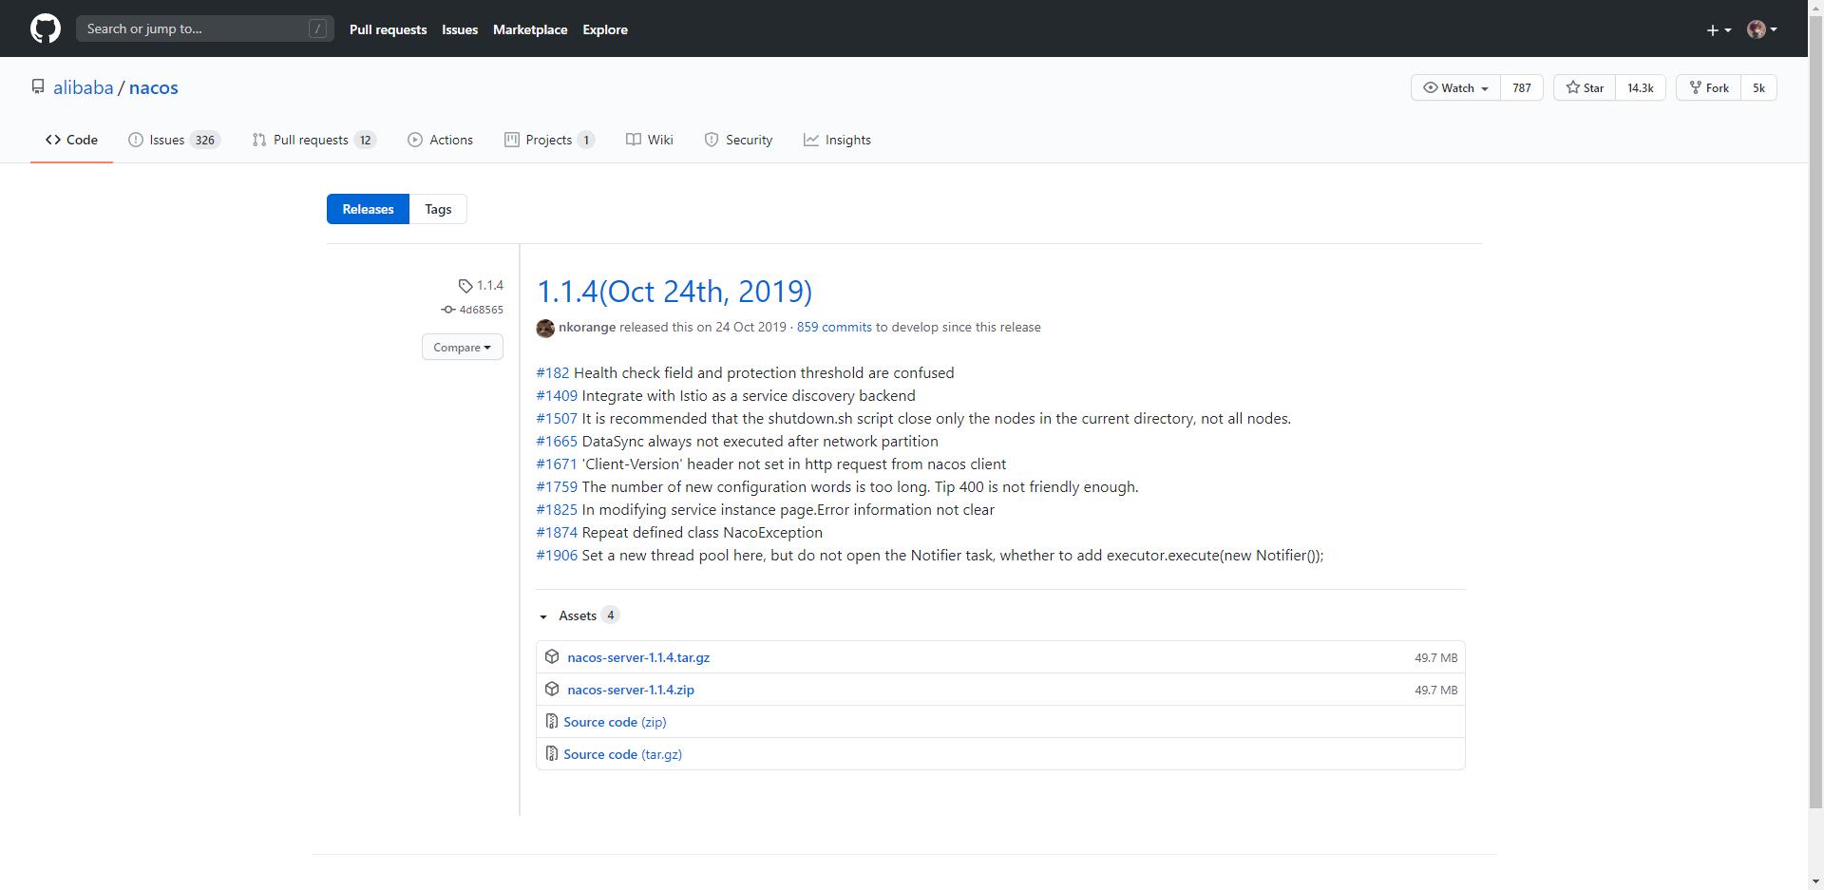Download nacos-server-1.1.4.tar.gz

pyautogui.click(x=638, y=657)
